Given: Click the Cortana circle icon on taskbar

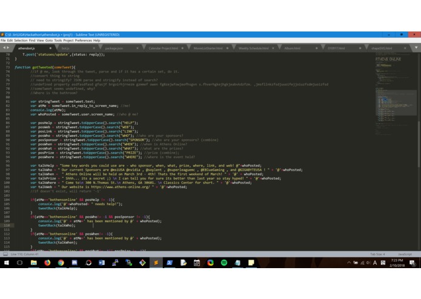Looking at the screenshot, I should (x=19, y=263).
